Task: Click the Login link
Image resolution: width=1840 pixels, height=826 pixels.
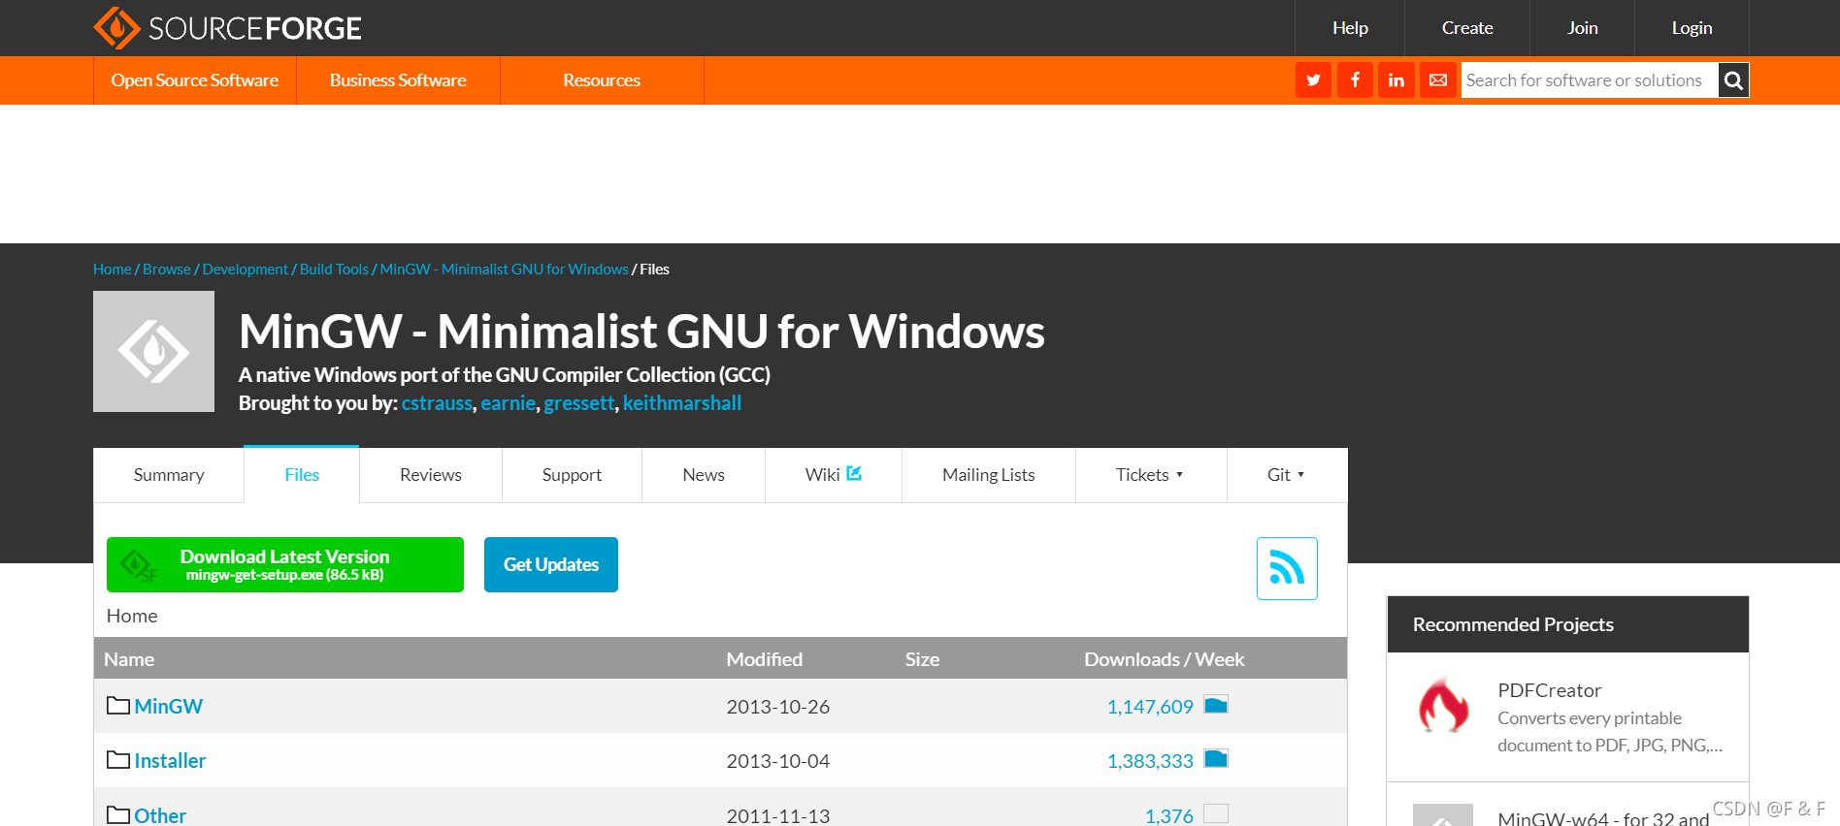Action: [1692, 28]
